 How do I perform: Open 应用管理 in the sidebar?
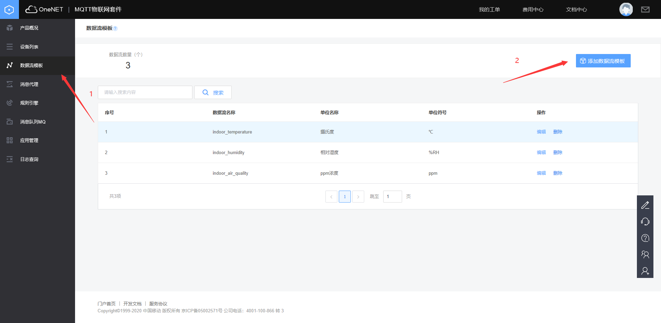[x=38, y=140]
